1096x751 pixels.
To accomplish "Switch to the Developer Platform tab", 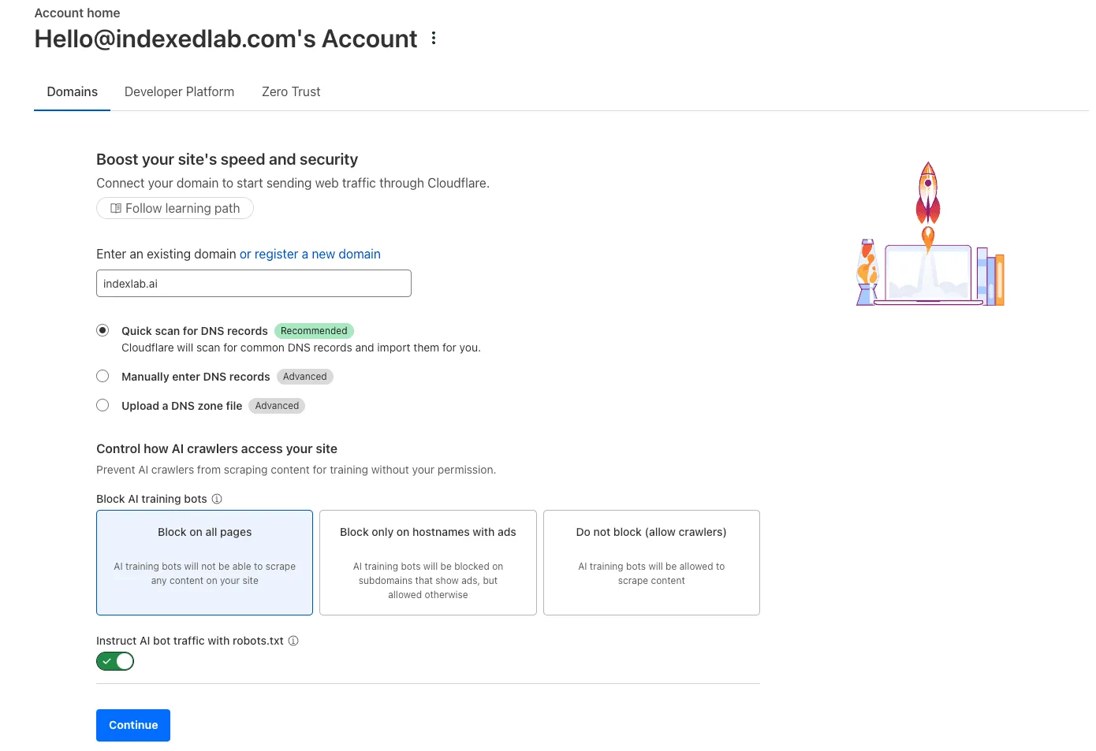I will pyautogui.click(x=179, y=91).
